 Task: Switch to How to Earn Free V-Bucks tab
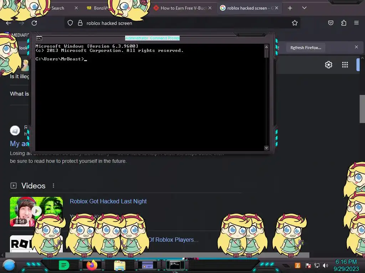tap(183, 8)
